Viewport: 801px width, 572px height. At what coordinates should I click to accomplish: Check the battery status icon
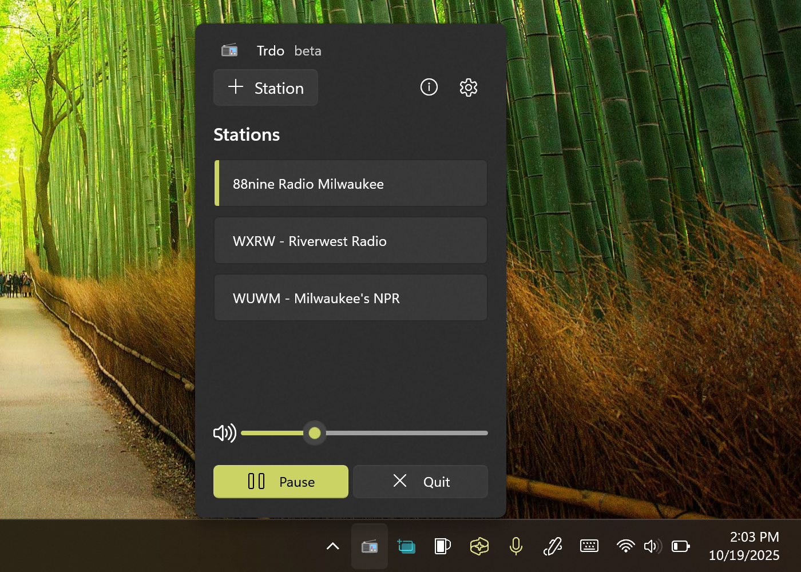tap(680, 546)
